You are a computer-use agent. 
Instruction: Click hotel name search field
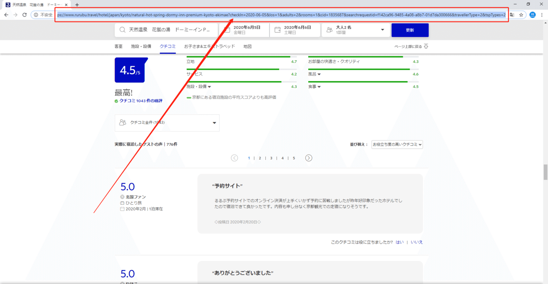[166, 30]
